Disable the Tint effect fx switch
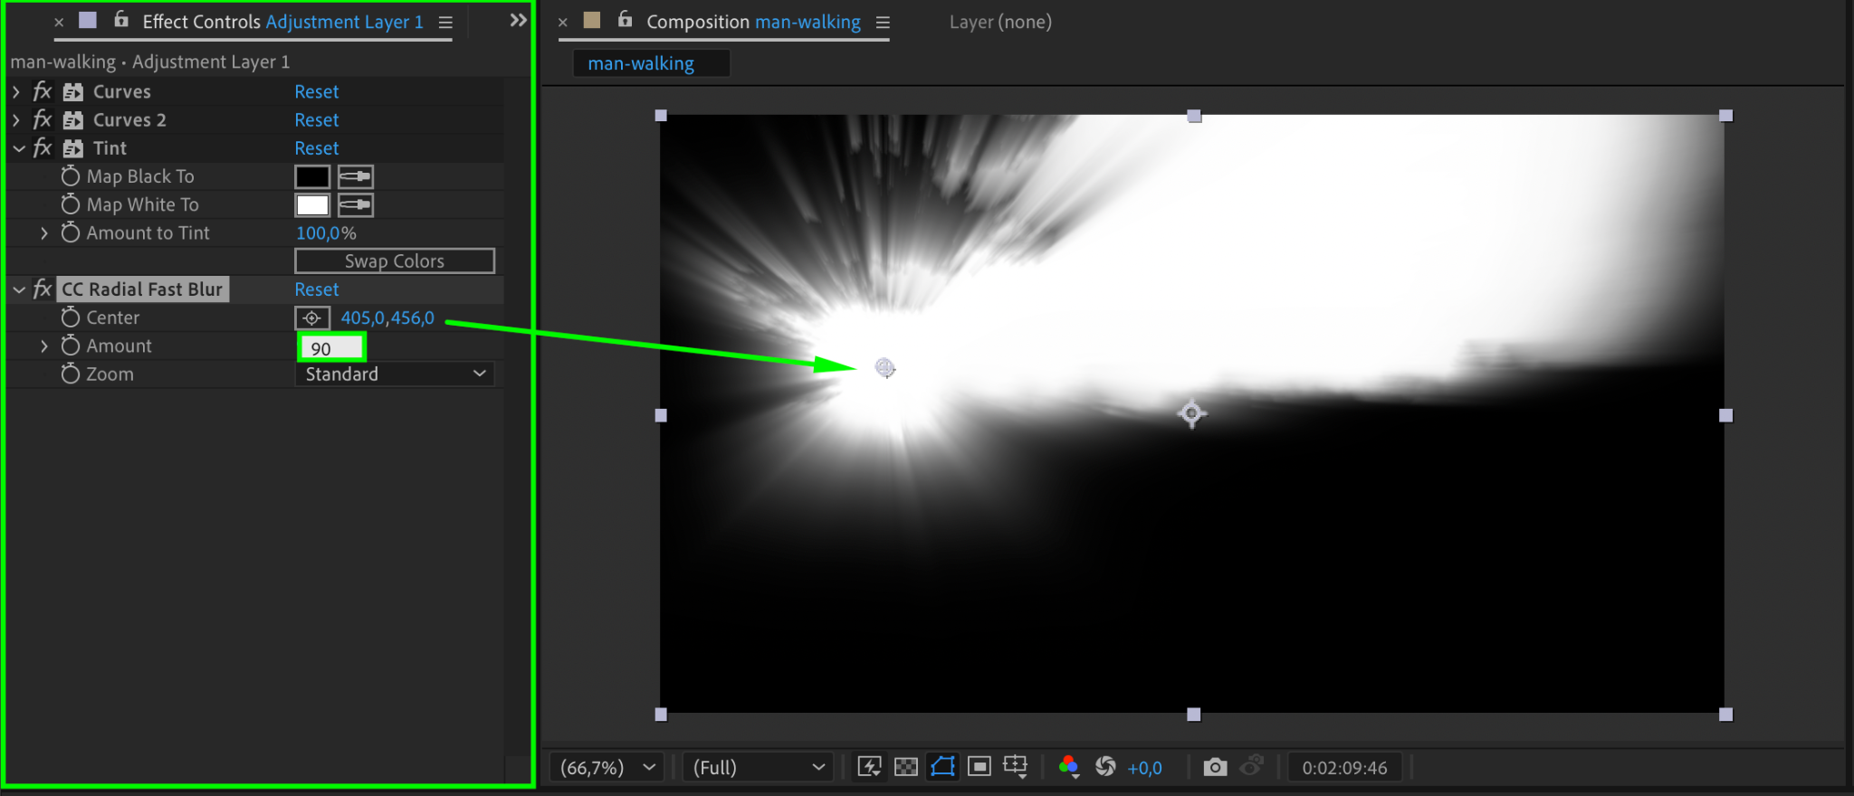1854x796 pixels. pos(43,147)
